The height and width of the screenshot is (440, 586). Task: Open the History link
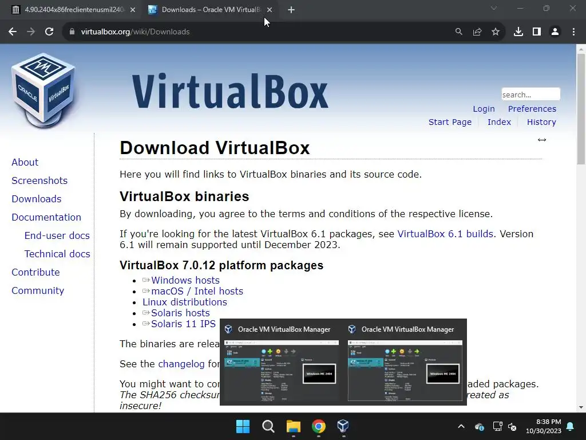pos(541,122)
